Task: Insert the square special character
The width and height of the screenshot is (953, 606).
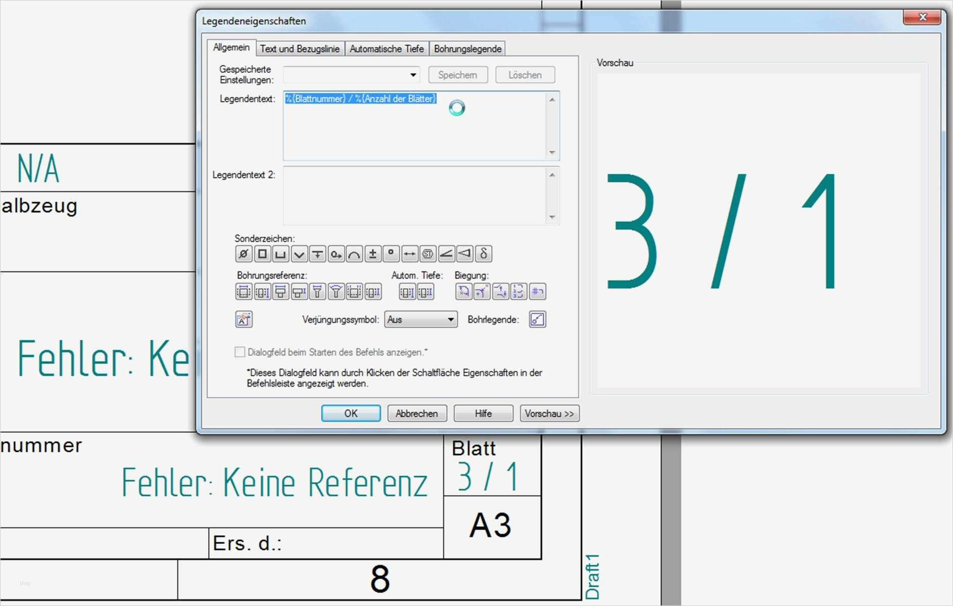Action: click(261, 254)
